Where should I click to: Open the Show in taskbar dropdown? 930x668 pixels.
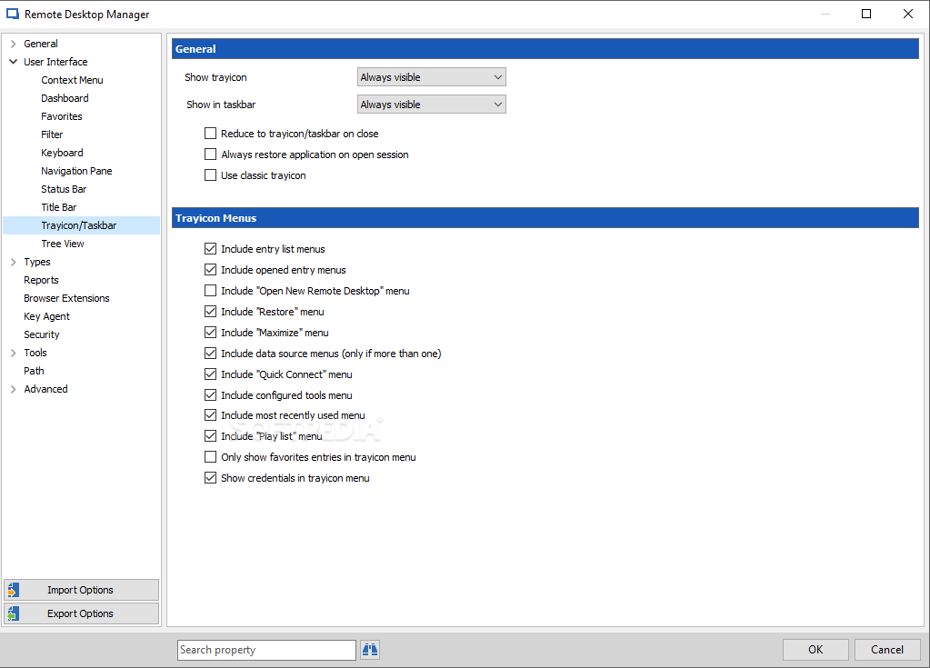[431, 105]
